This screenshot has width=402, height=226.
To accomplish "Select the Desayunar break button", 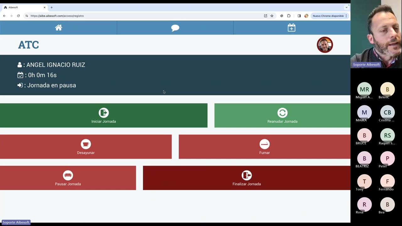I will pyautogui.click(x=86, y=147).
